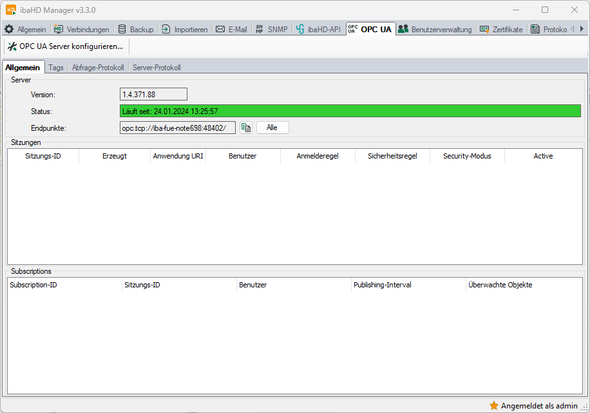Click the Alle endpoints button
The height and width of the screenshot is (413, 590).
pos(272,128)
